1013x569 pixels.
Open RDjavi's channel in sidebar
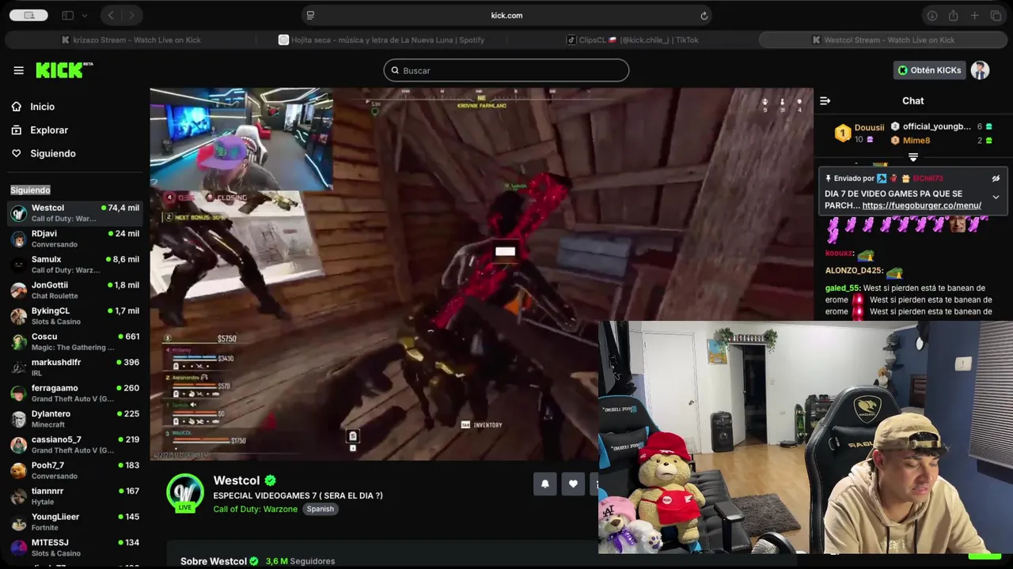75,239
